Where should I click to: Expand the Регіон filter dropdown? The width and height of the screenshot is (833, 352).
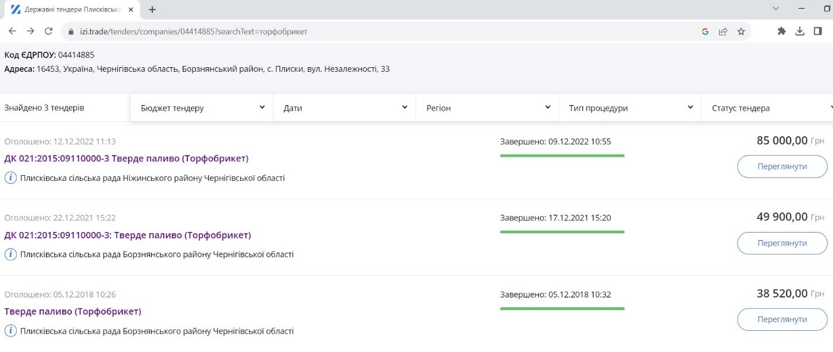(x=487, y=108)
